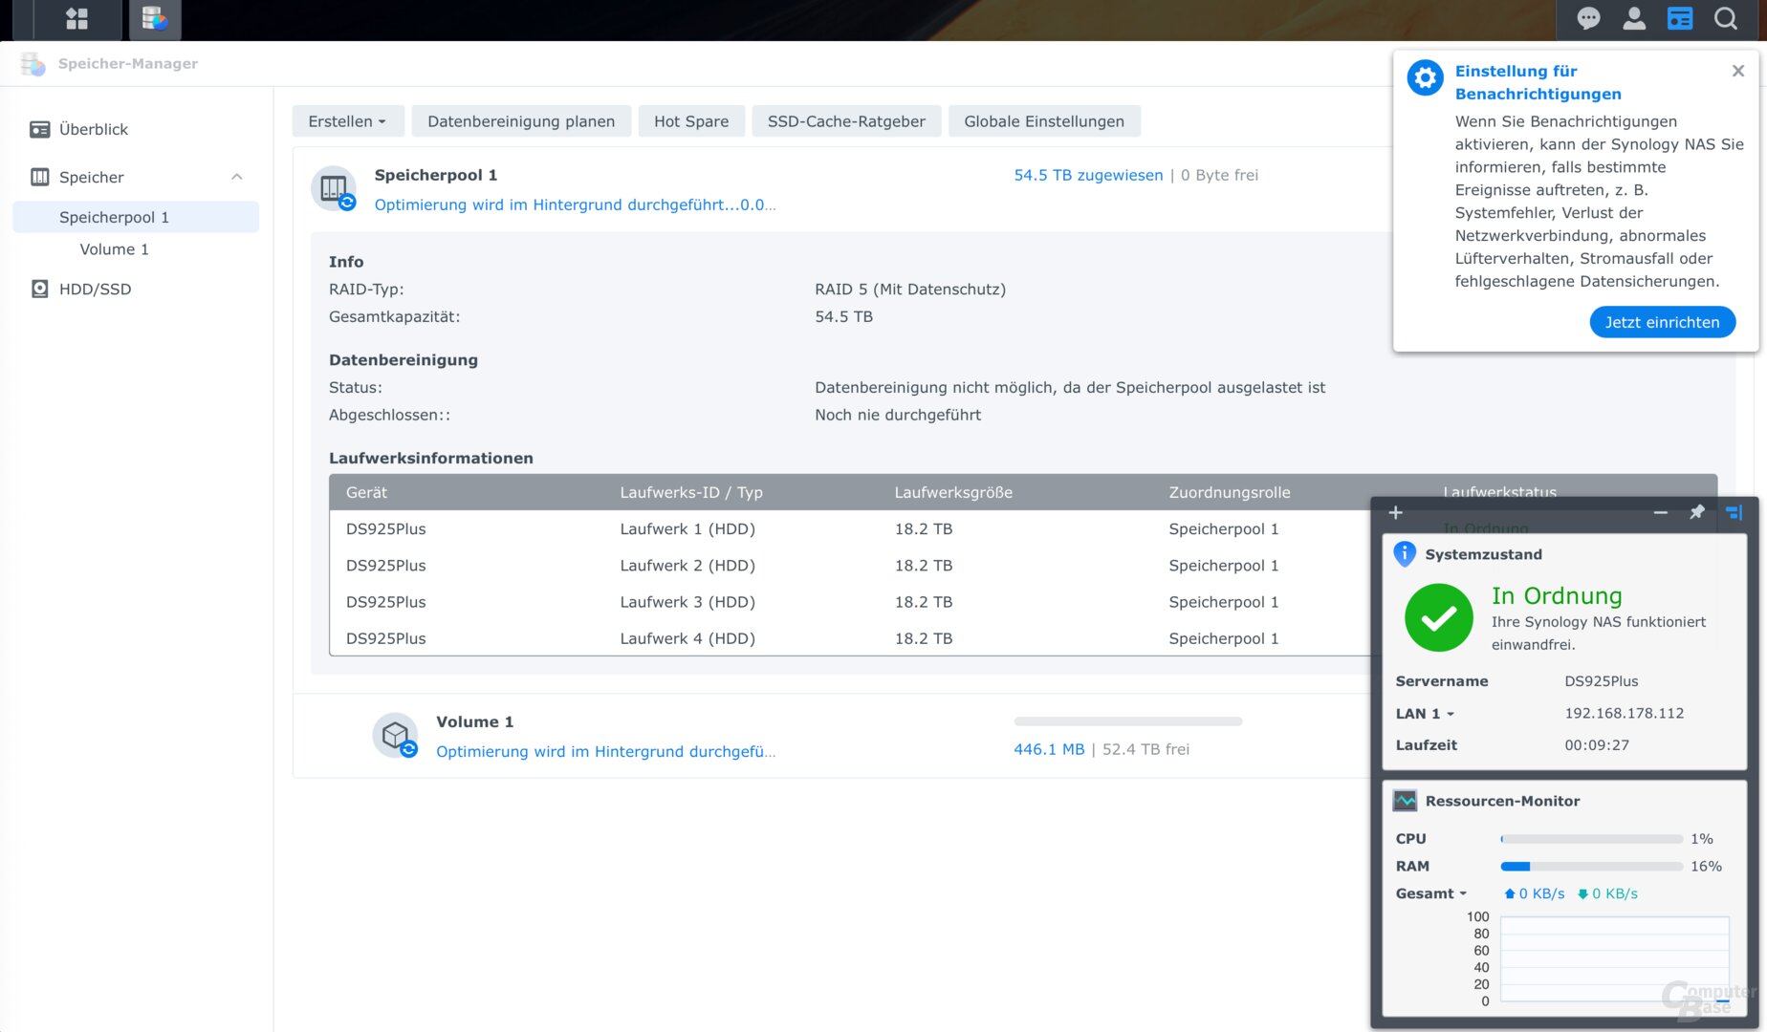Click the Speicher-Manager window title icon
Image resolution: width=1767 pixels, height=1032 pixels.
click(x=33, y=64)
